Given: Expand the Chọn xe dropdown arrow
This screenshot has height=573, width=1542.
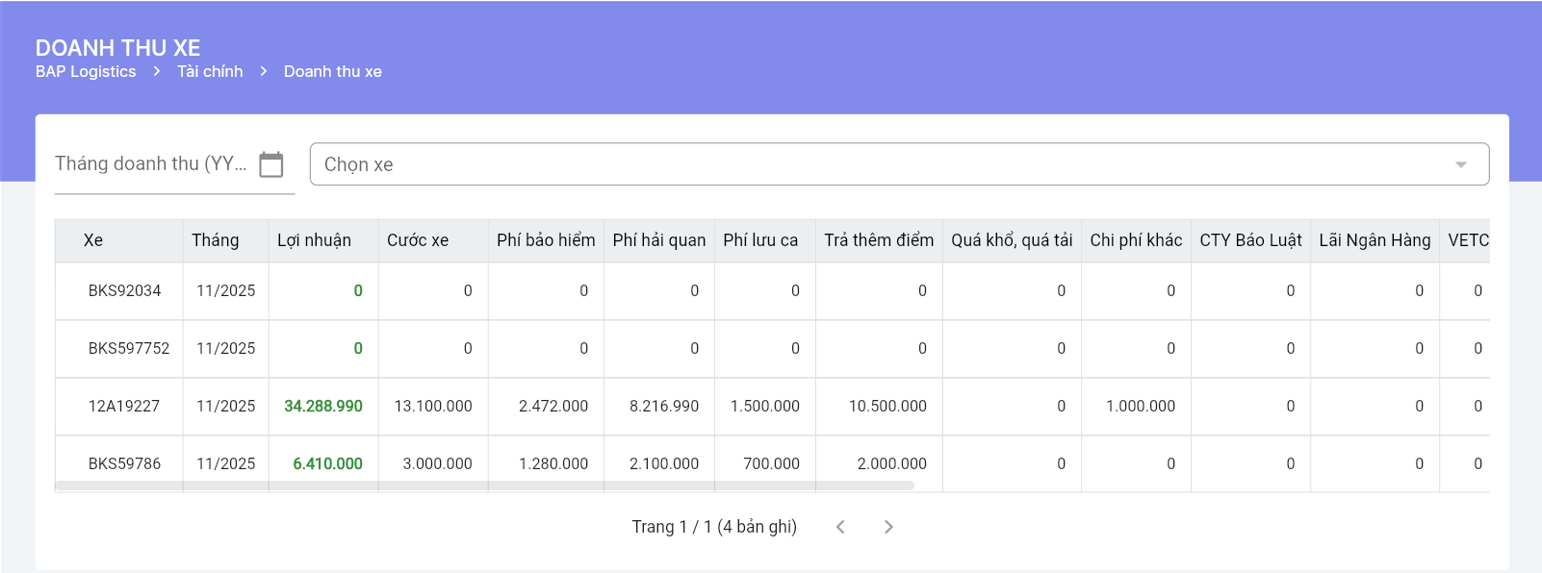Looking at the screenshot, I should pyautogui.click(x=1460, y=164).
